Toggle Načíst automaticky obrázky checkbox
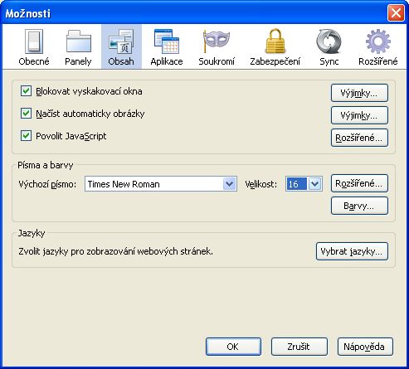The image size is (409, 369). [x=26, y=114]
